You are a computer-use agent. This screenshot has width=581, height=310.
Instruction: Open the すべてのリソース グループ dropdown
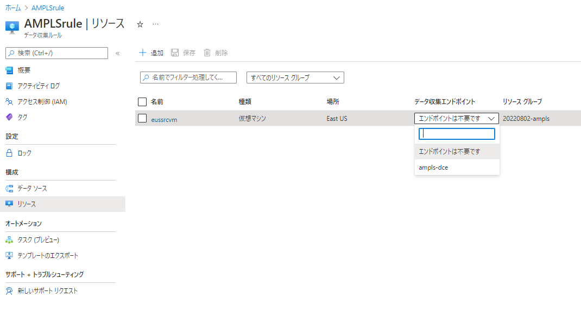[x=295, y=77]
